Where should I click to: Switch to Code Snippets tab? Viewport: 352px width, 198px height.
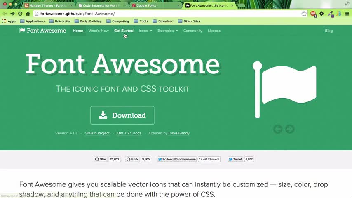click(x=101, y=5)
